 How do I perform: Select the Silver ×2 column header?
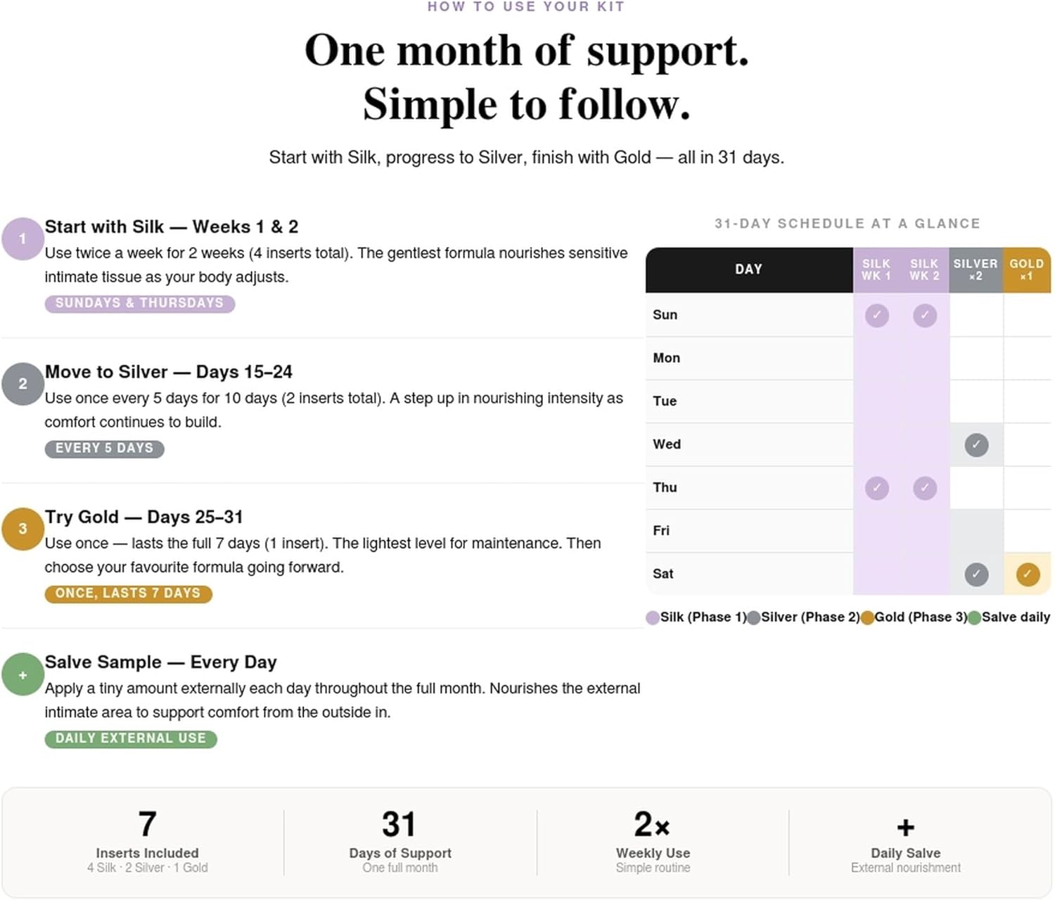(x=976, y=270)
